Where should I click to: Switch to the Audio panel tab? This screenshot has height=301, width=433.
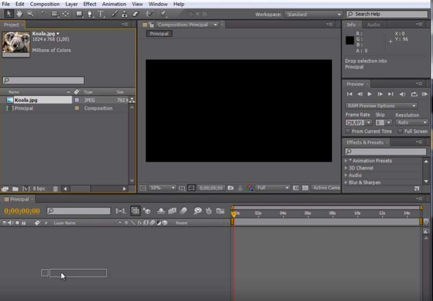(374, 25)
